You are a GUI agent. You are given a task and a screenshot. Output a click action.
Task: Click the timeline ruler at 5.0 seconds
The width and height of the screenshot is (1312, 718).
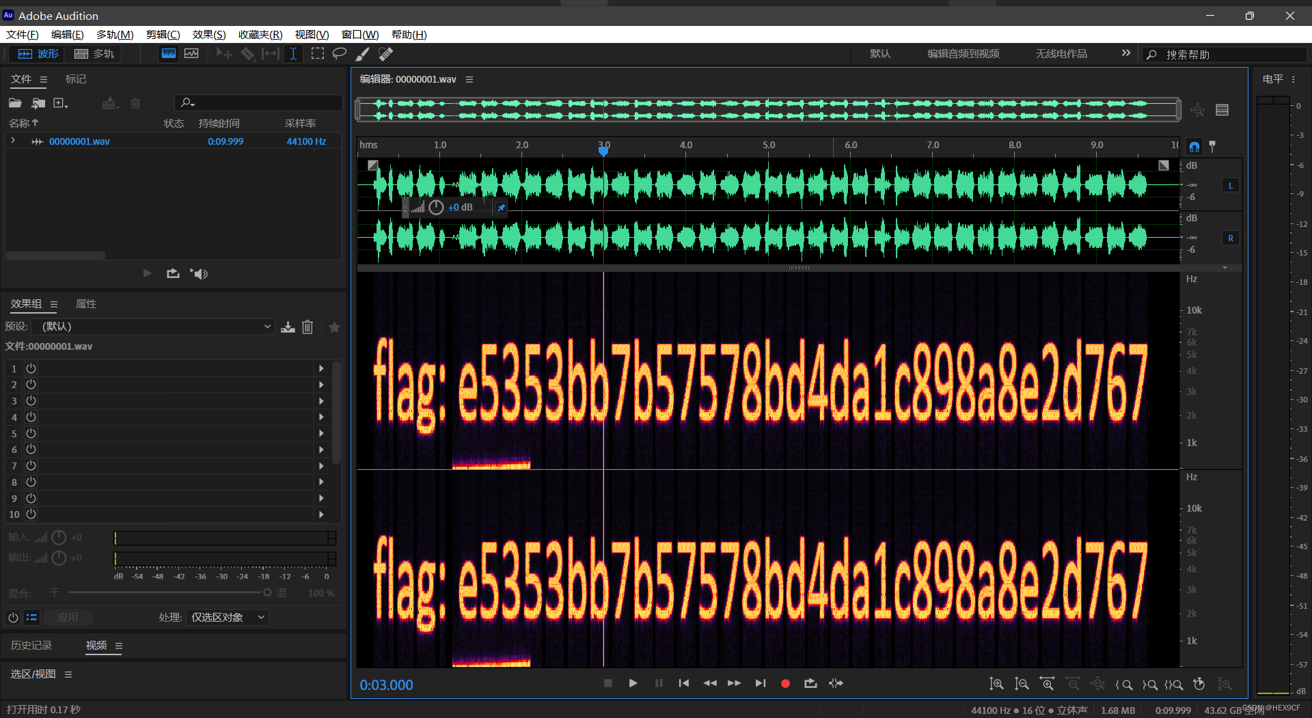tap(769, 146)
